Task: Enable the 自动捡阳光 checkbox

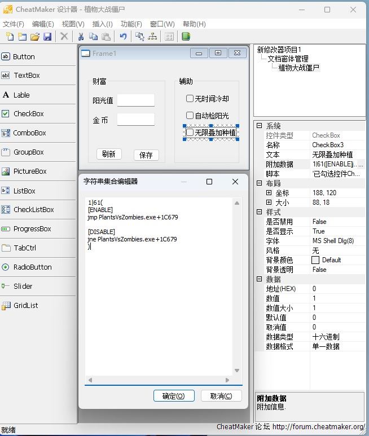Action: point(190,116)
